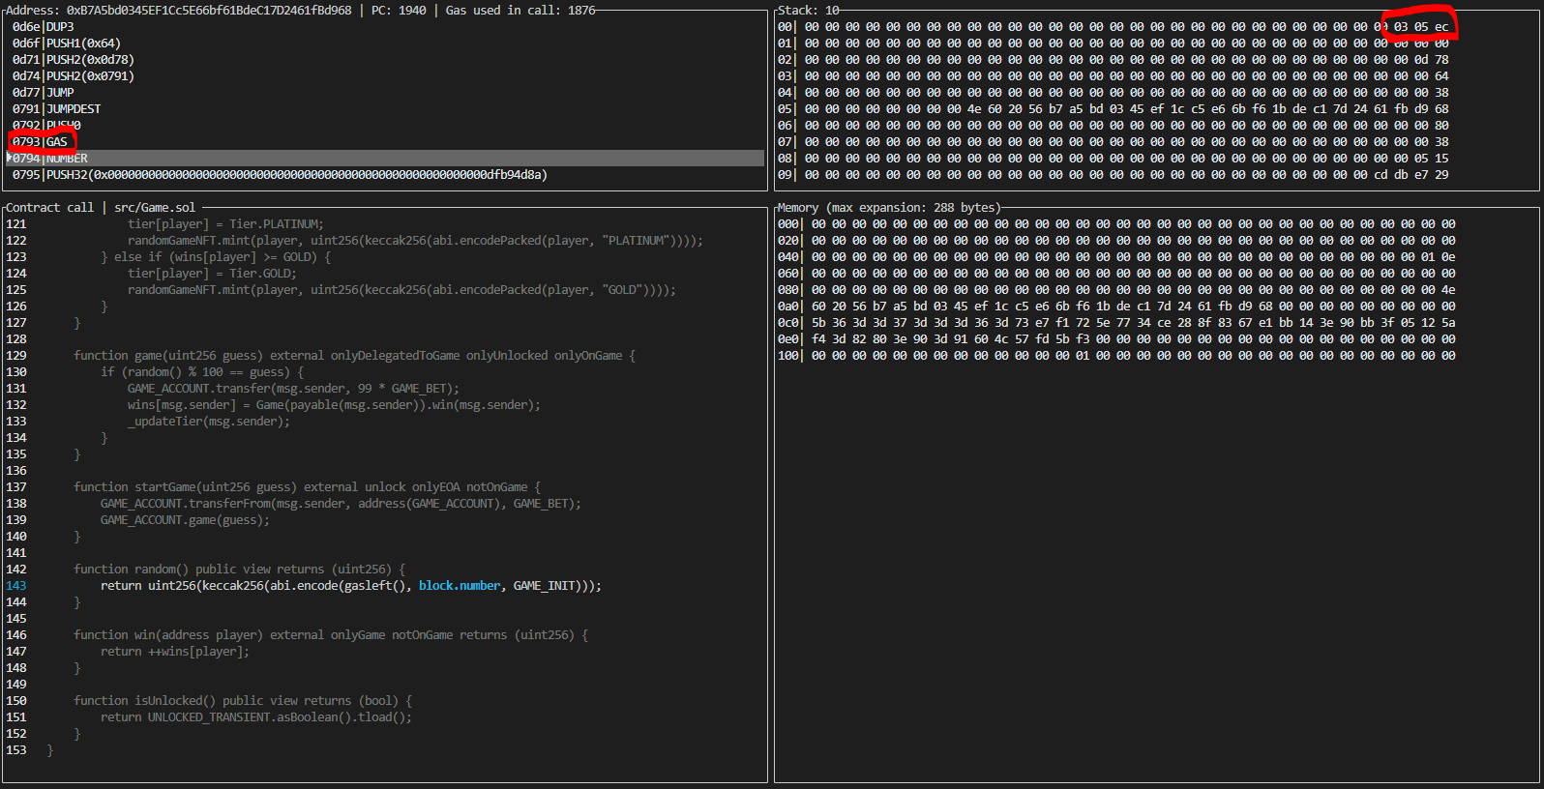Click source line number 129

coord(16,355)
